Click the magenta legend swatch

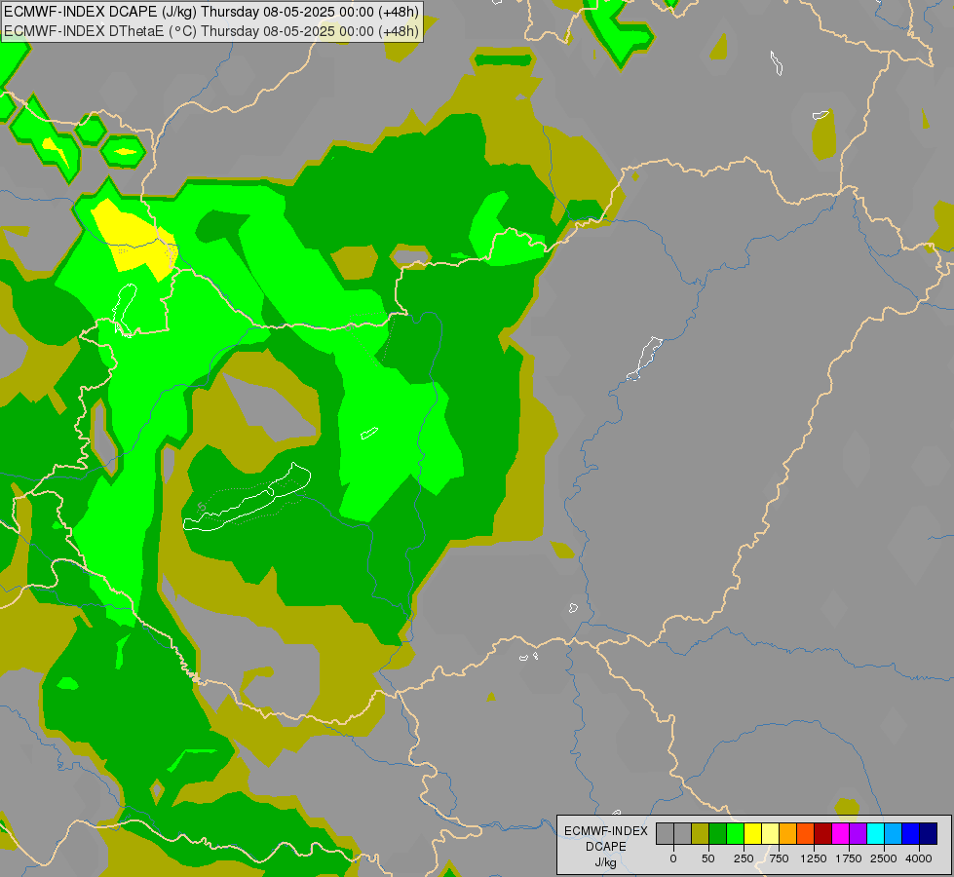840,834
